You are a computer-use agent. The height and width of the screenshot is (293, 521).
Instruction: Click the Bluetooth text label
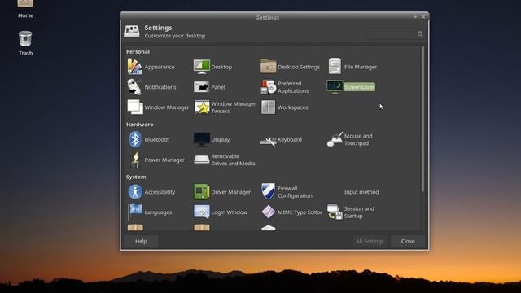(x=157, y=139)
